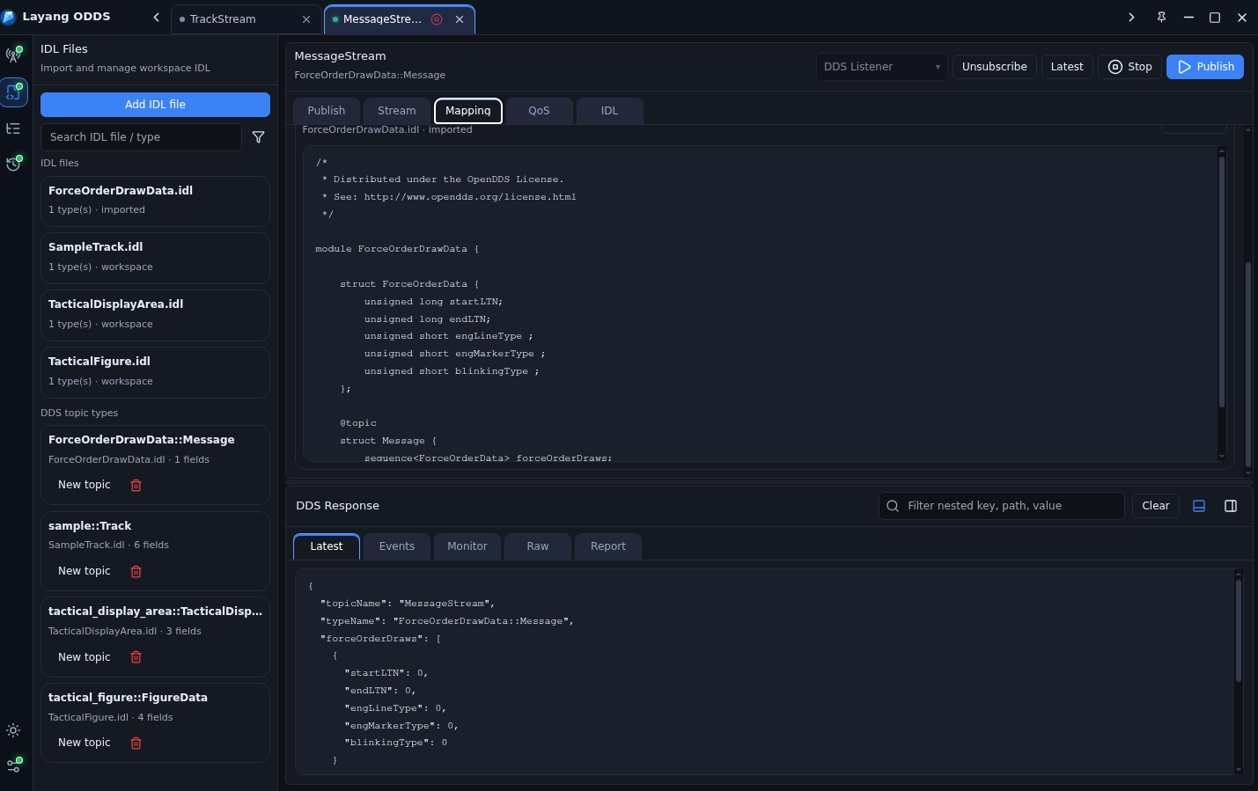Clear the DDS Response output

point(1156,506)
